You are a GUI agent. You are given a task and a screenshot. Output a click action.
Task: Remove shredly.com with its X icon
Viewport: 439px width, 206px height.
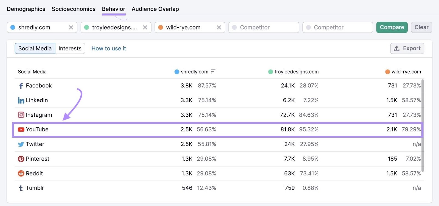71,27
